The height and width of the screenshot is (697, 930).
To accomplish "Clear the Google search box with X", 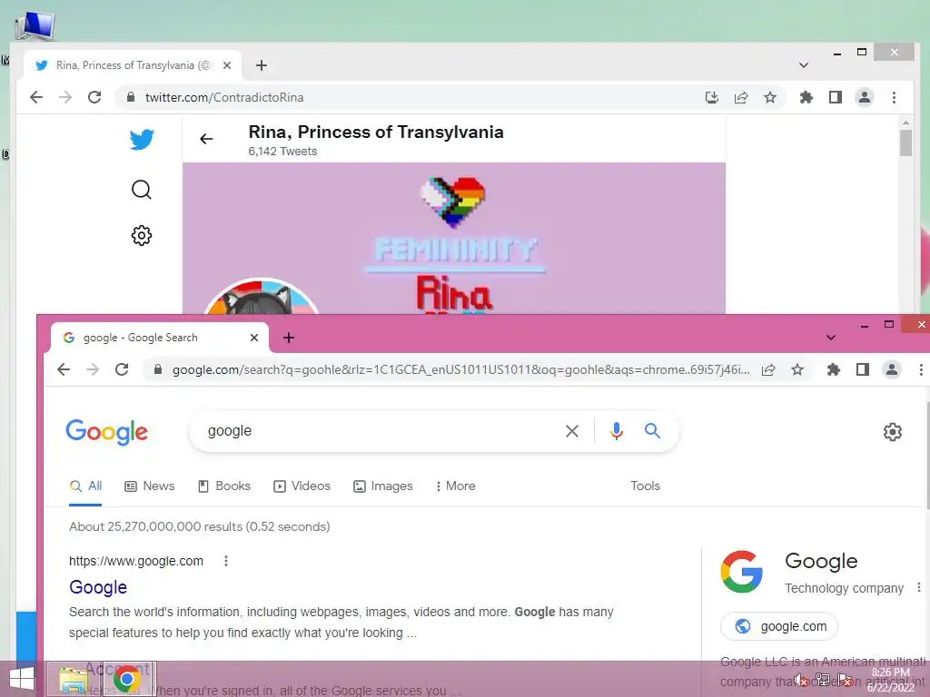I will click(572, 431).
